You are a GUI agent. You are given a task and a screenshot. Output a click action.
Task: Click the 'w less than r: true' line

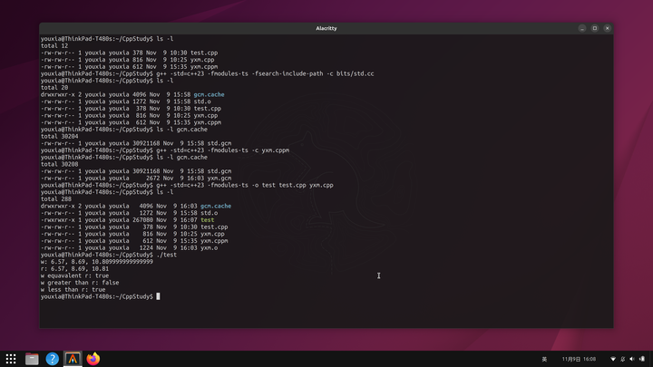(73, 290)
